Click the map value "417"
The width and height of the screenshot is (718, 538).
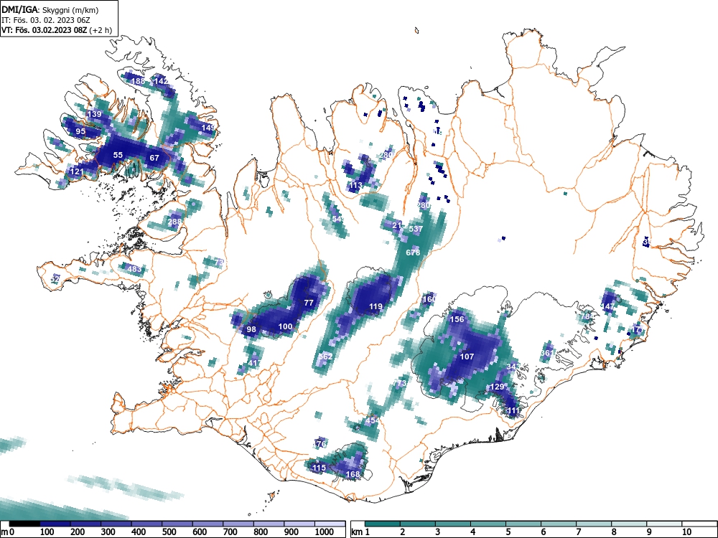point(255,363)
